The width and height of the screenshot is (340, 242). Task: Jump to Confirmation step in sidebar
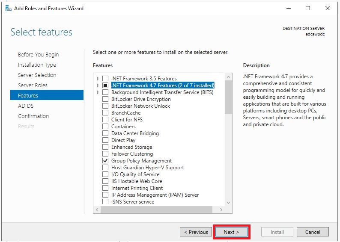pyautogui.click(x=33, y=116)
